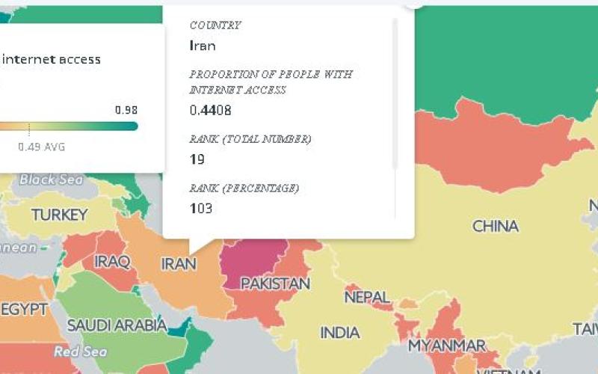Click China on the map
The width and height of the screenshot is (598, 374).
[x=495, y=226]
